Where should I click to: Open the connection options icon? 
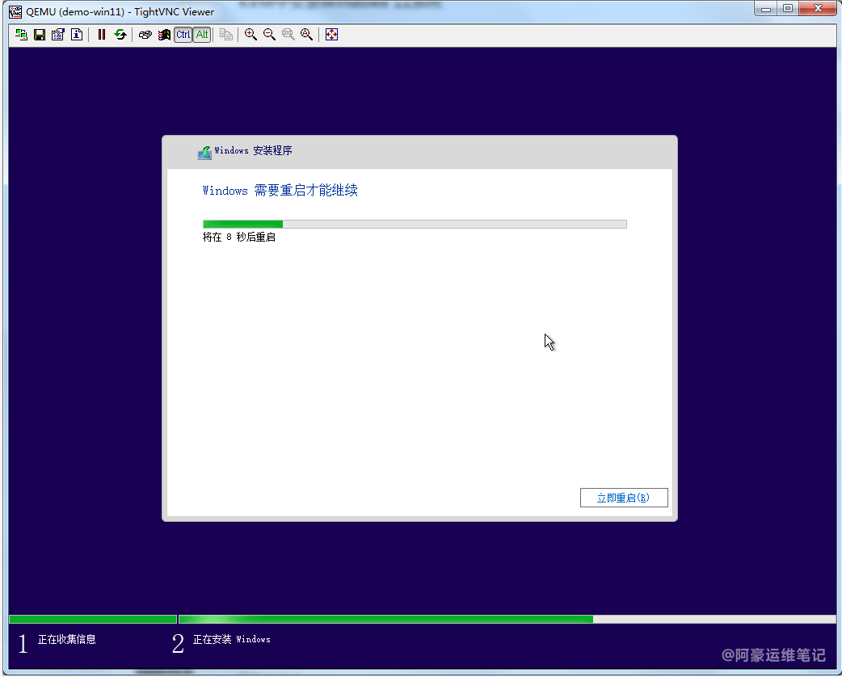tap(57, 35)
